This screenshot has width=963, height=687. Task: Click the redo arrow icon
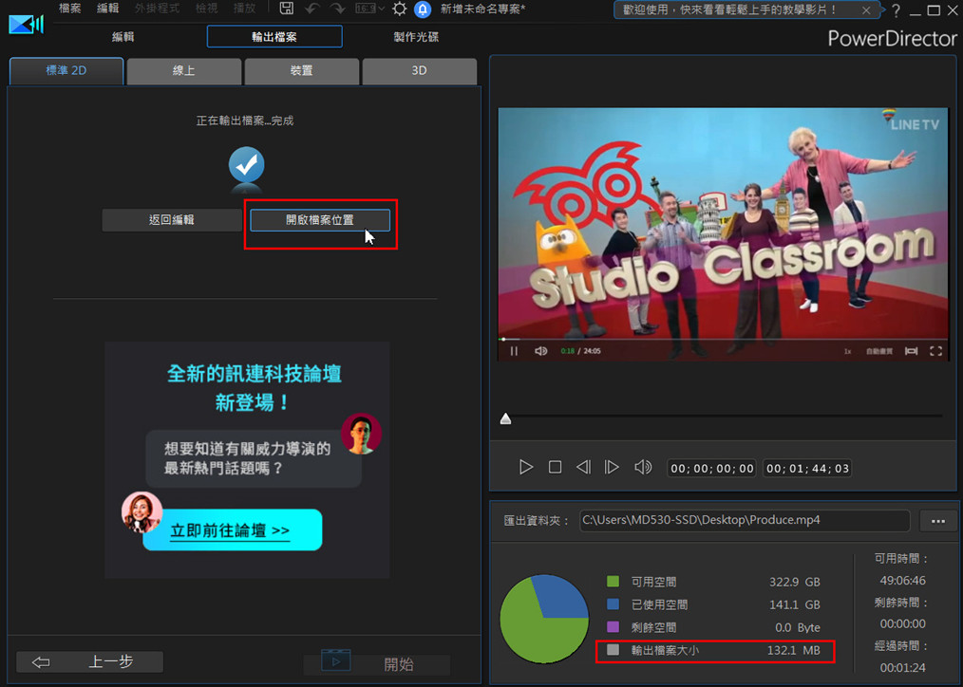[x=337, y=9]
